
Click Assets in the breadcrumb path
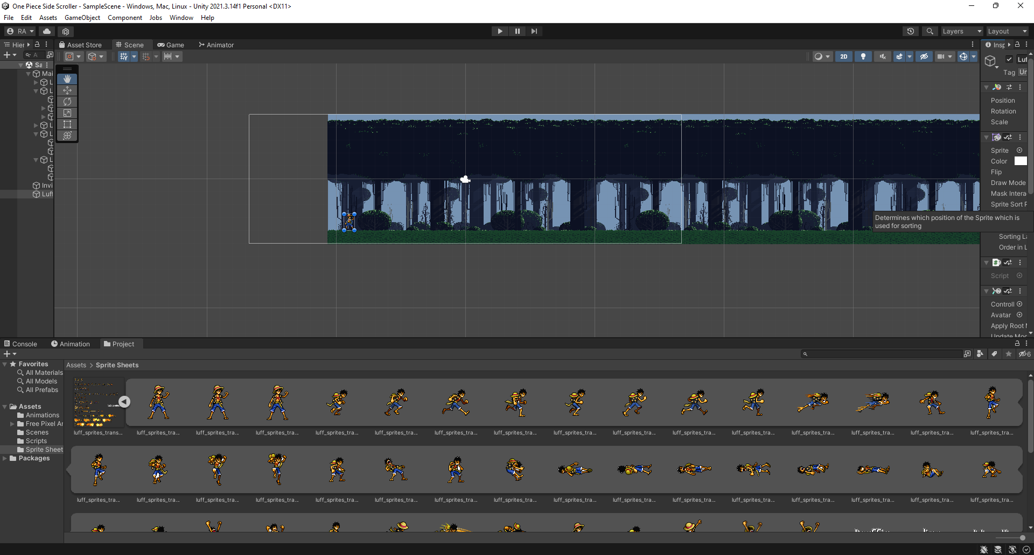coord(76,365)
